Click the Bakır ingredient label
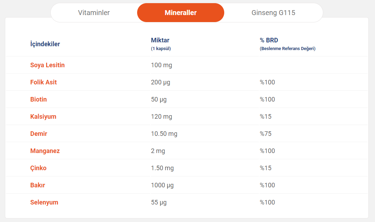Viewport: 375px width, 222px height. tap(37, 185)
